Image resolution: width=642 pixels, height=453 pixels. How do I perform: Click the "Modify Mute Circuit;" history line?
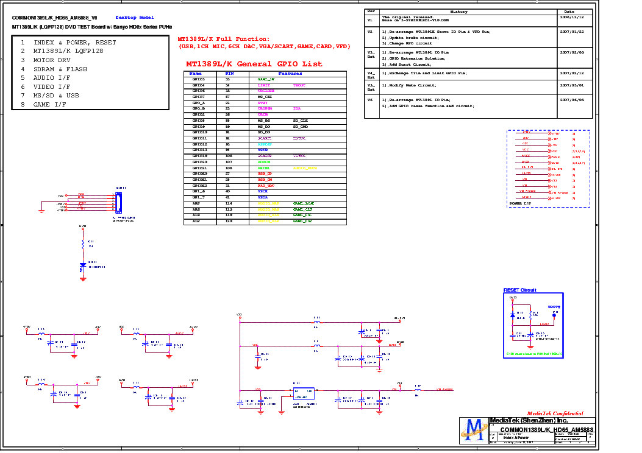pyautogui.click(x=409, y=85)
